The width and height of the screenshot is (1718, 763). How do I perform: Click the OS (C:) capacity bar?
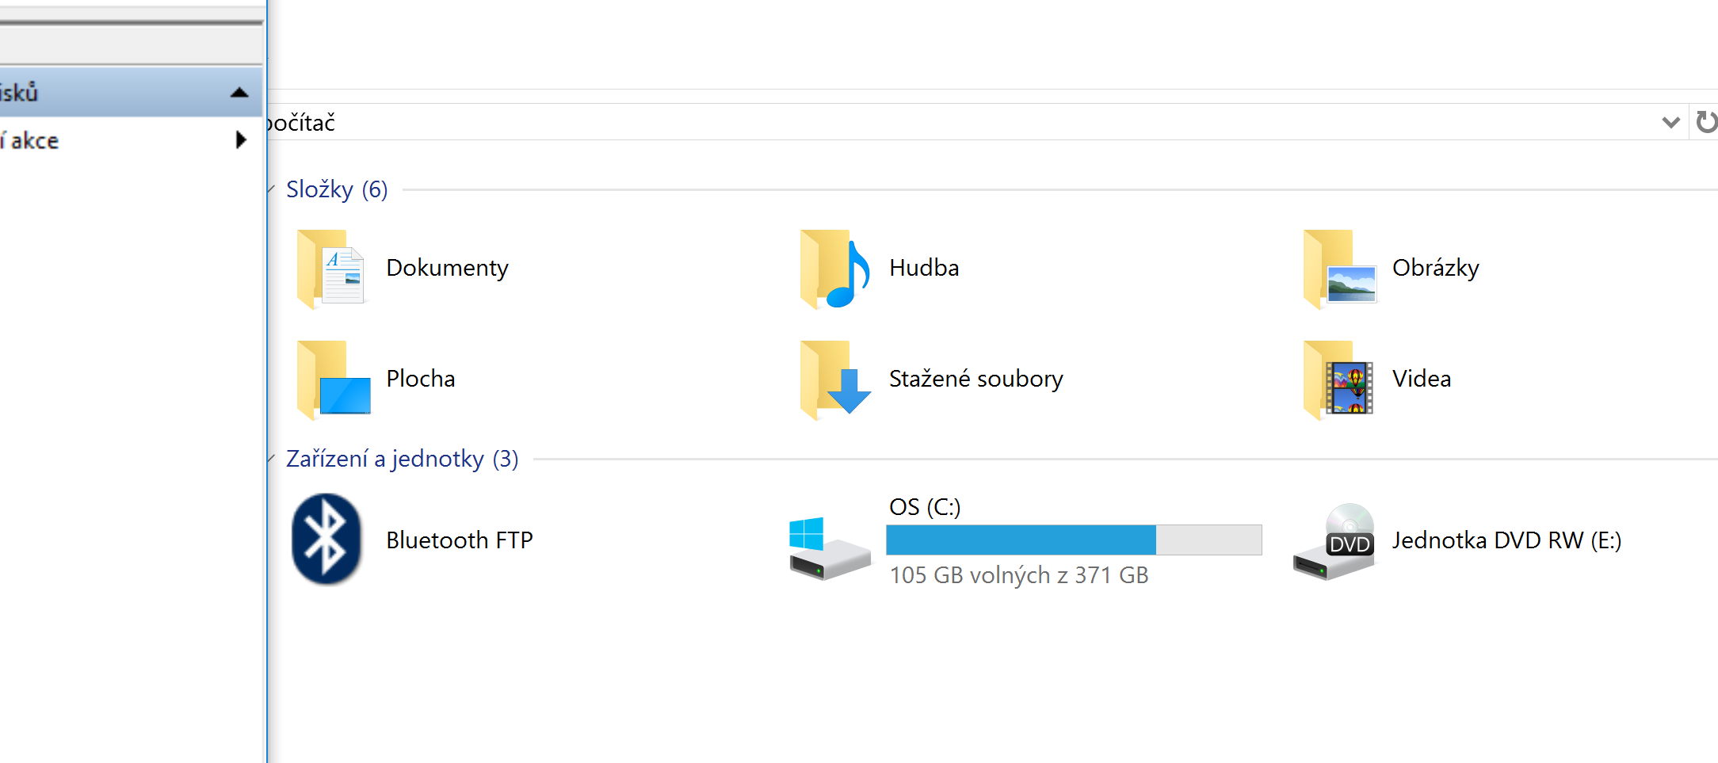point(1074,540)
